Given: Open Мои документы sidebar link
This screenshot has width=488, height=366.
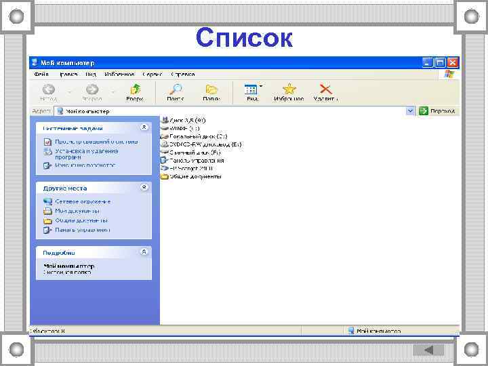Looking at the screenshot, I should click(77, 211).
